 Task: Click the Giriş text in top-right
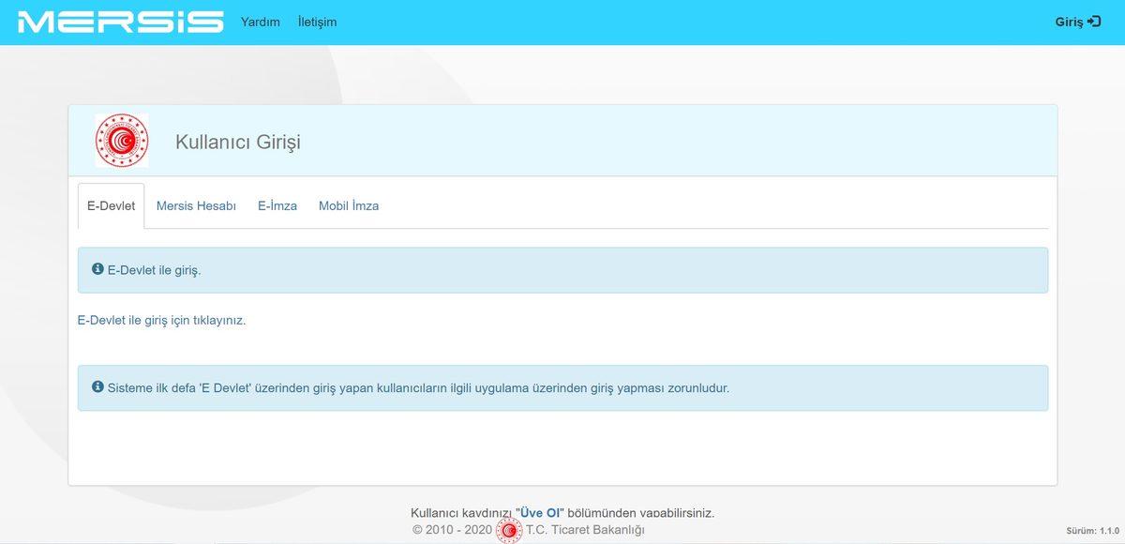pyautogui.click(x=1069, y=22)
